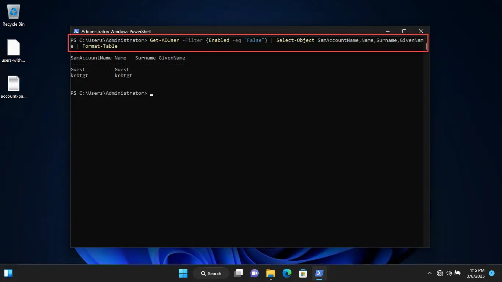Click the "False" string in command
Image resolution: width=502 pixels, height=282 pixels.
pos(254,40)
